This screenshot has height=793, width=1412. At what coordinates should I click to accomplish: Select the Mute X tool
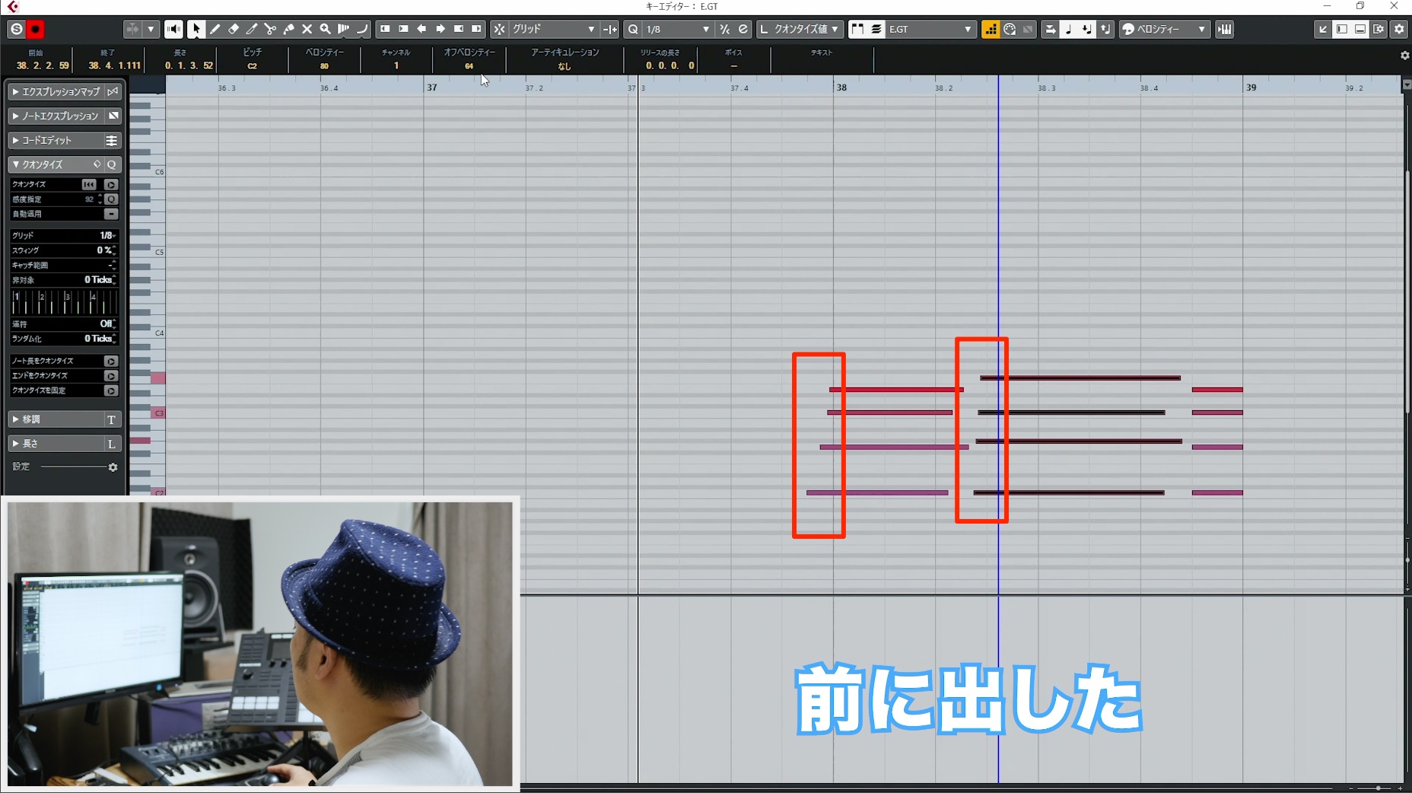pyautogui.click(x=307, y=29)
